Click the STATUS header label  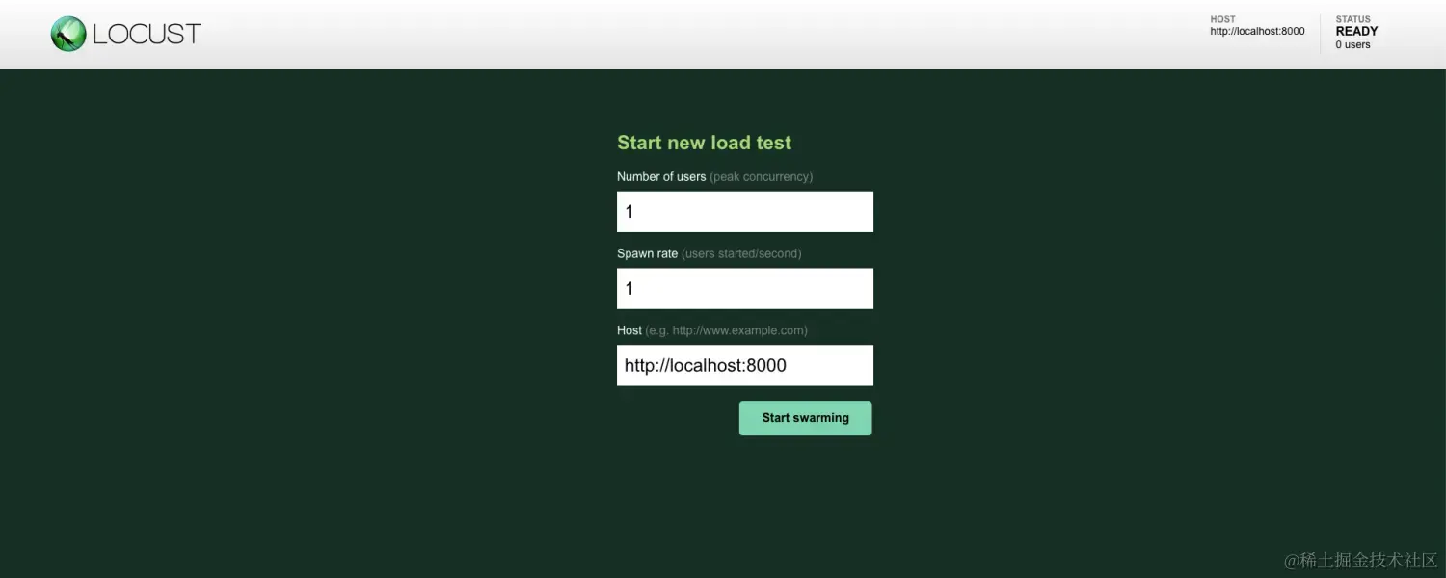(x=1352, y=19)
